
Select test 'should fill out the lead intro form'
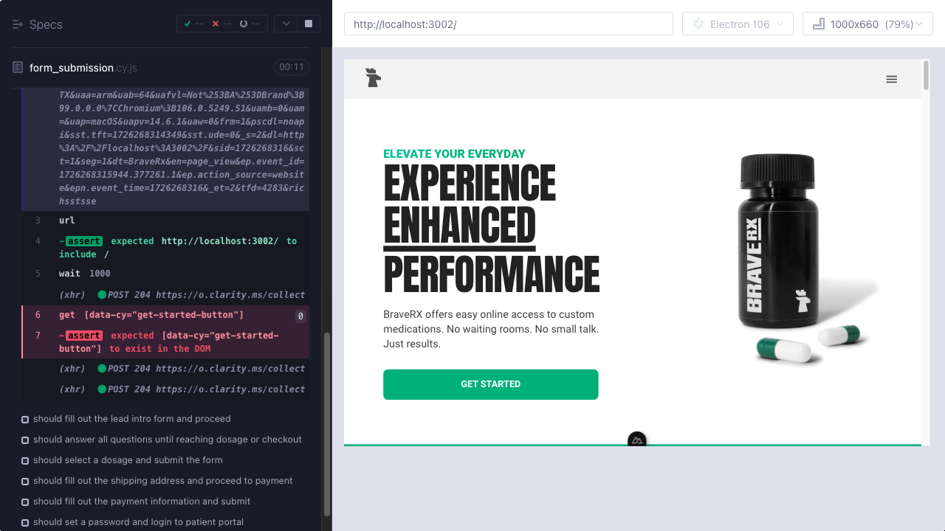click(131, 419)
